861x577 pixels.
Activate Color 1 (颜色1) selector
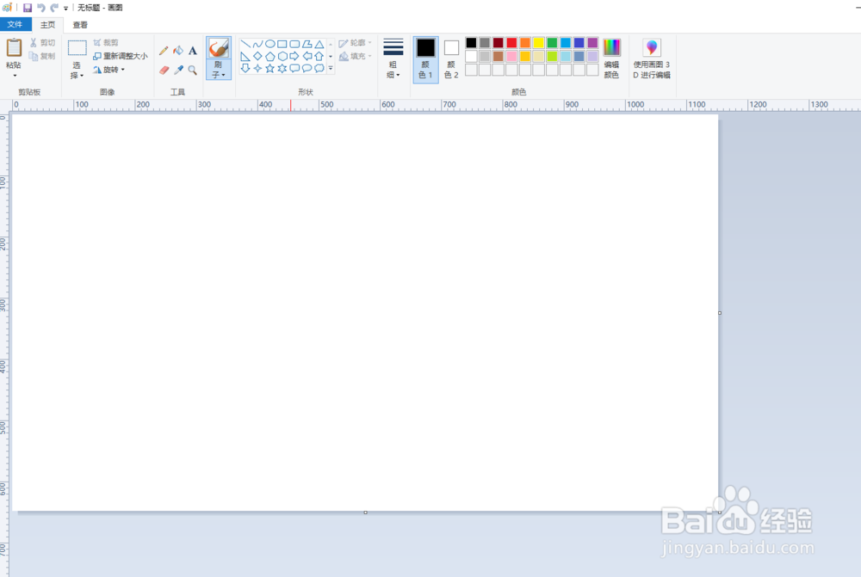[x=425, y=60]
